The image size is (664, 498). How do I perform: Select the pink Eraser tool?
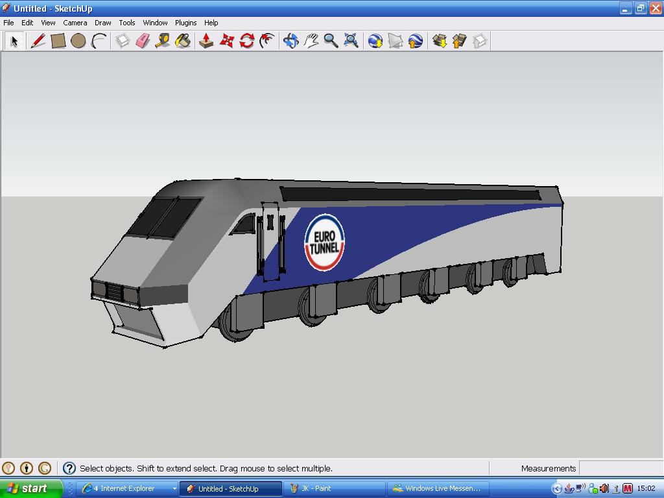pos(143,41)
